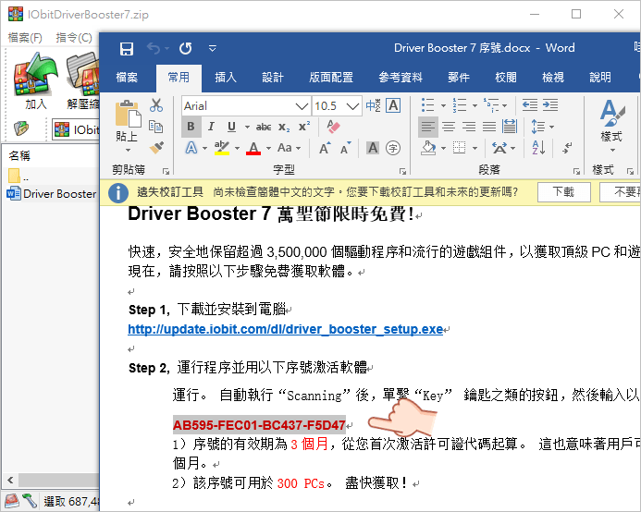This screenshot has width=641, height=512.
Task: Open the Arial font name dropdown
Action: [x=302, y=106]
